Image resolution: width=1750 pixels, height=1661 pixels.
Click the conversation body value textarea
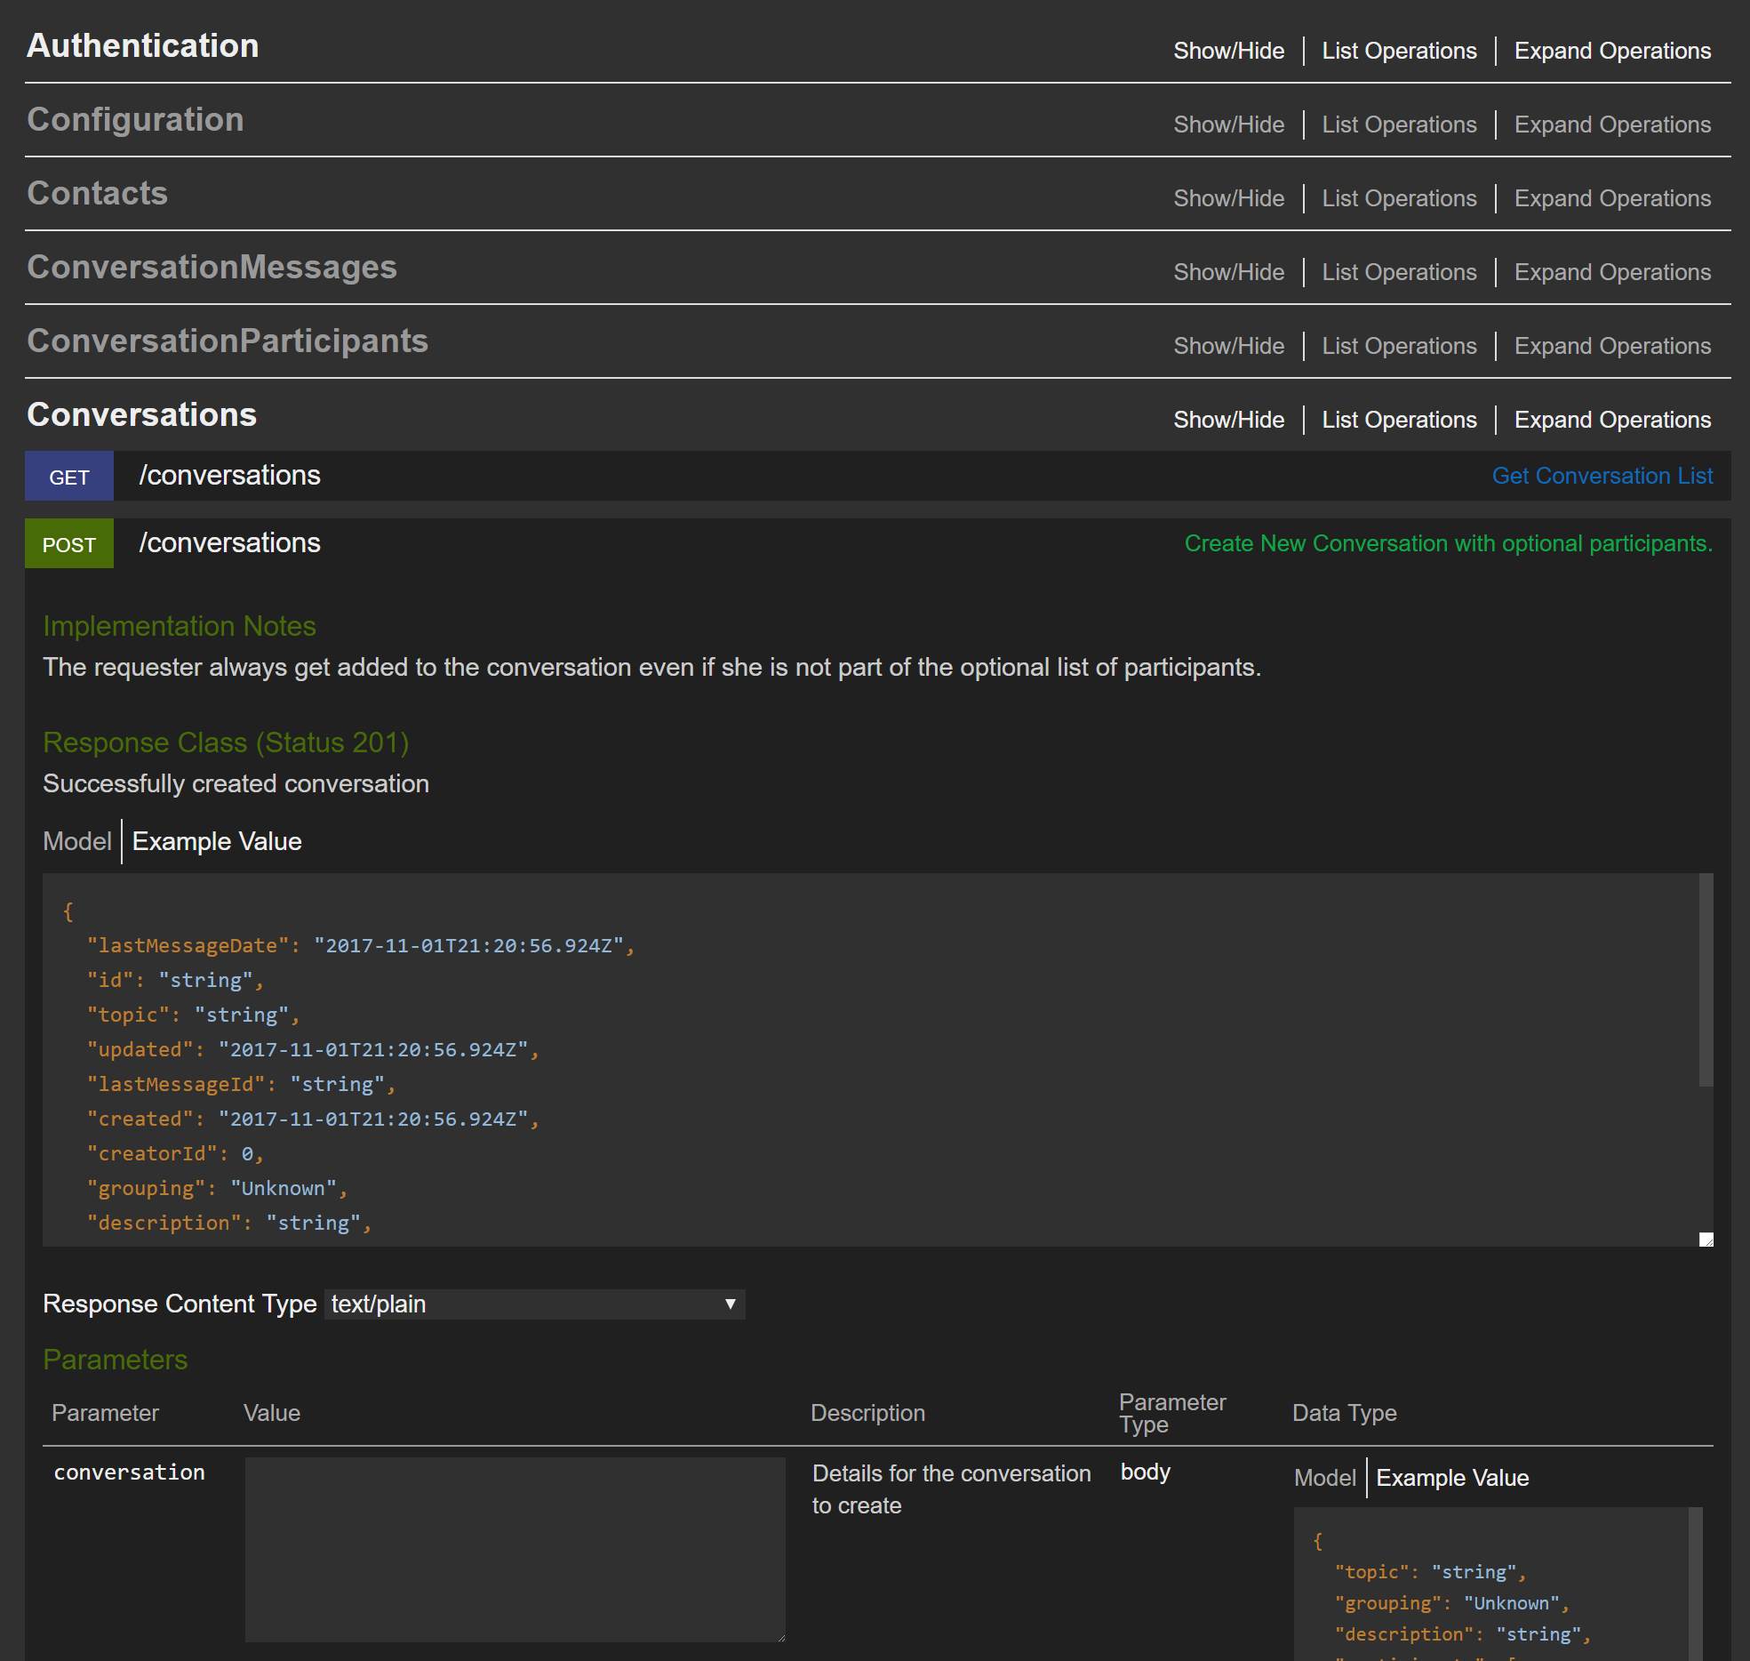coord(515,1549)
